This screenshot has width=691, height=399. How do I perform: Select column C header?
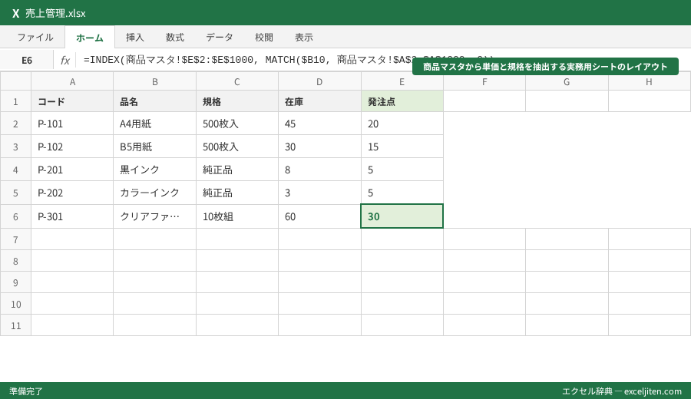pyautogui.click(x=237, y=81)
